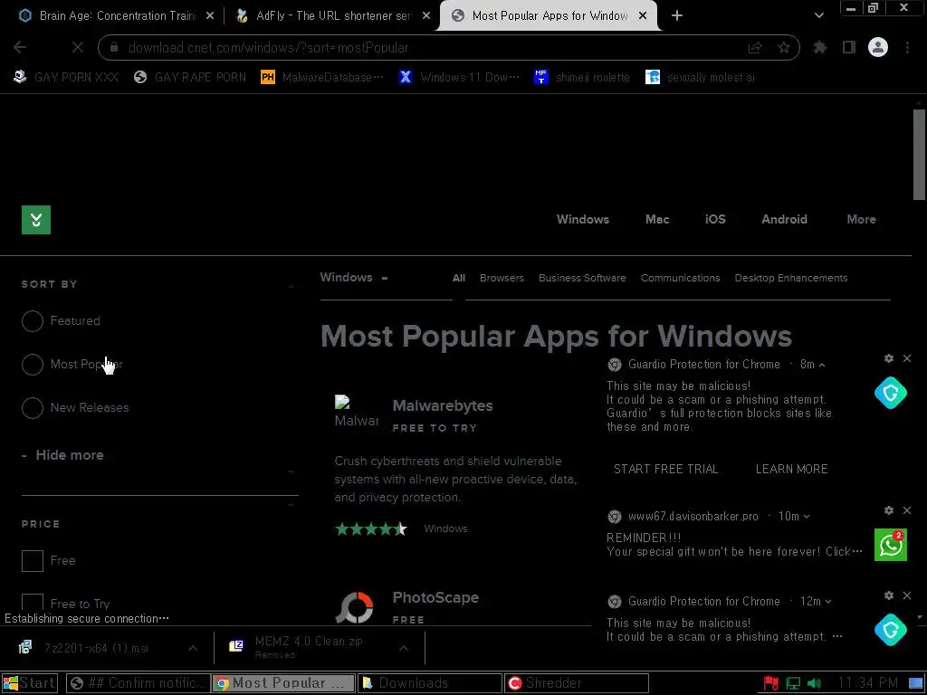Open settings gear on davisonbarker.pro notification
Screen dimensions: 927x695
889,510
